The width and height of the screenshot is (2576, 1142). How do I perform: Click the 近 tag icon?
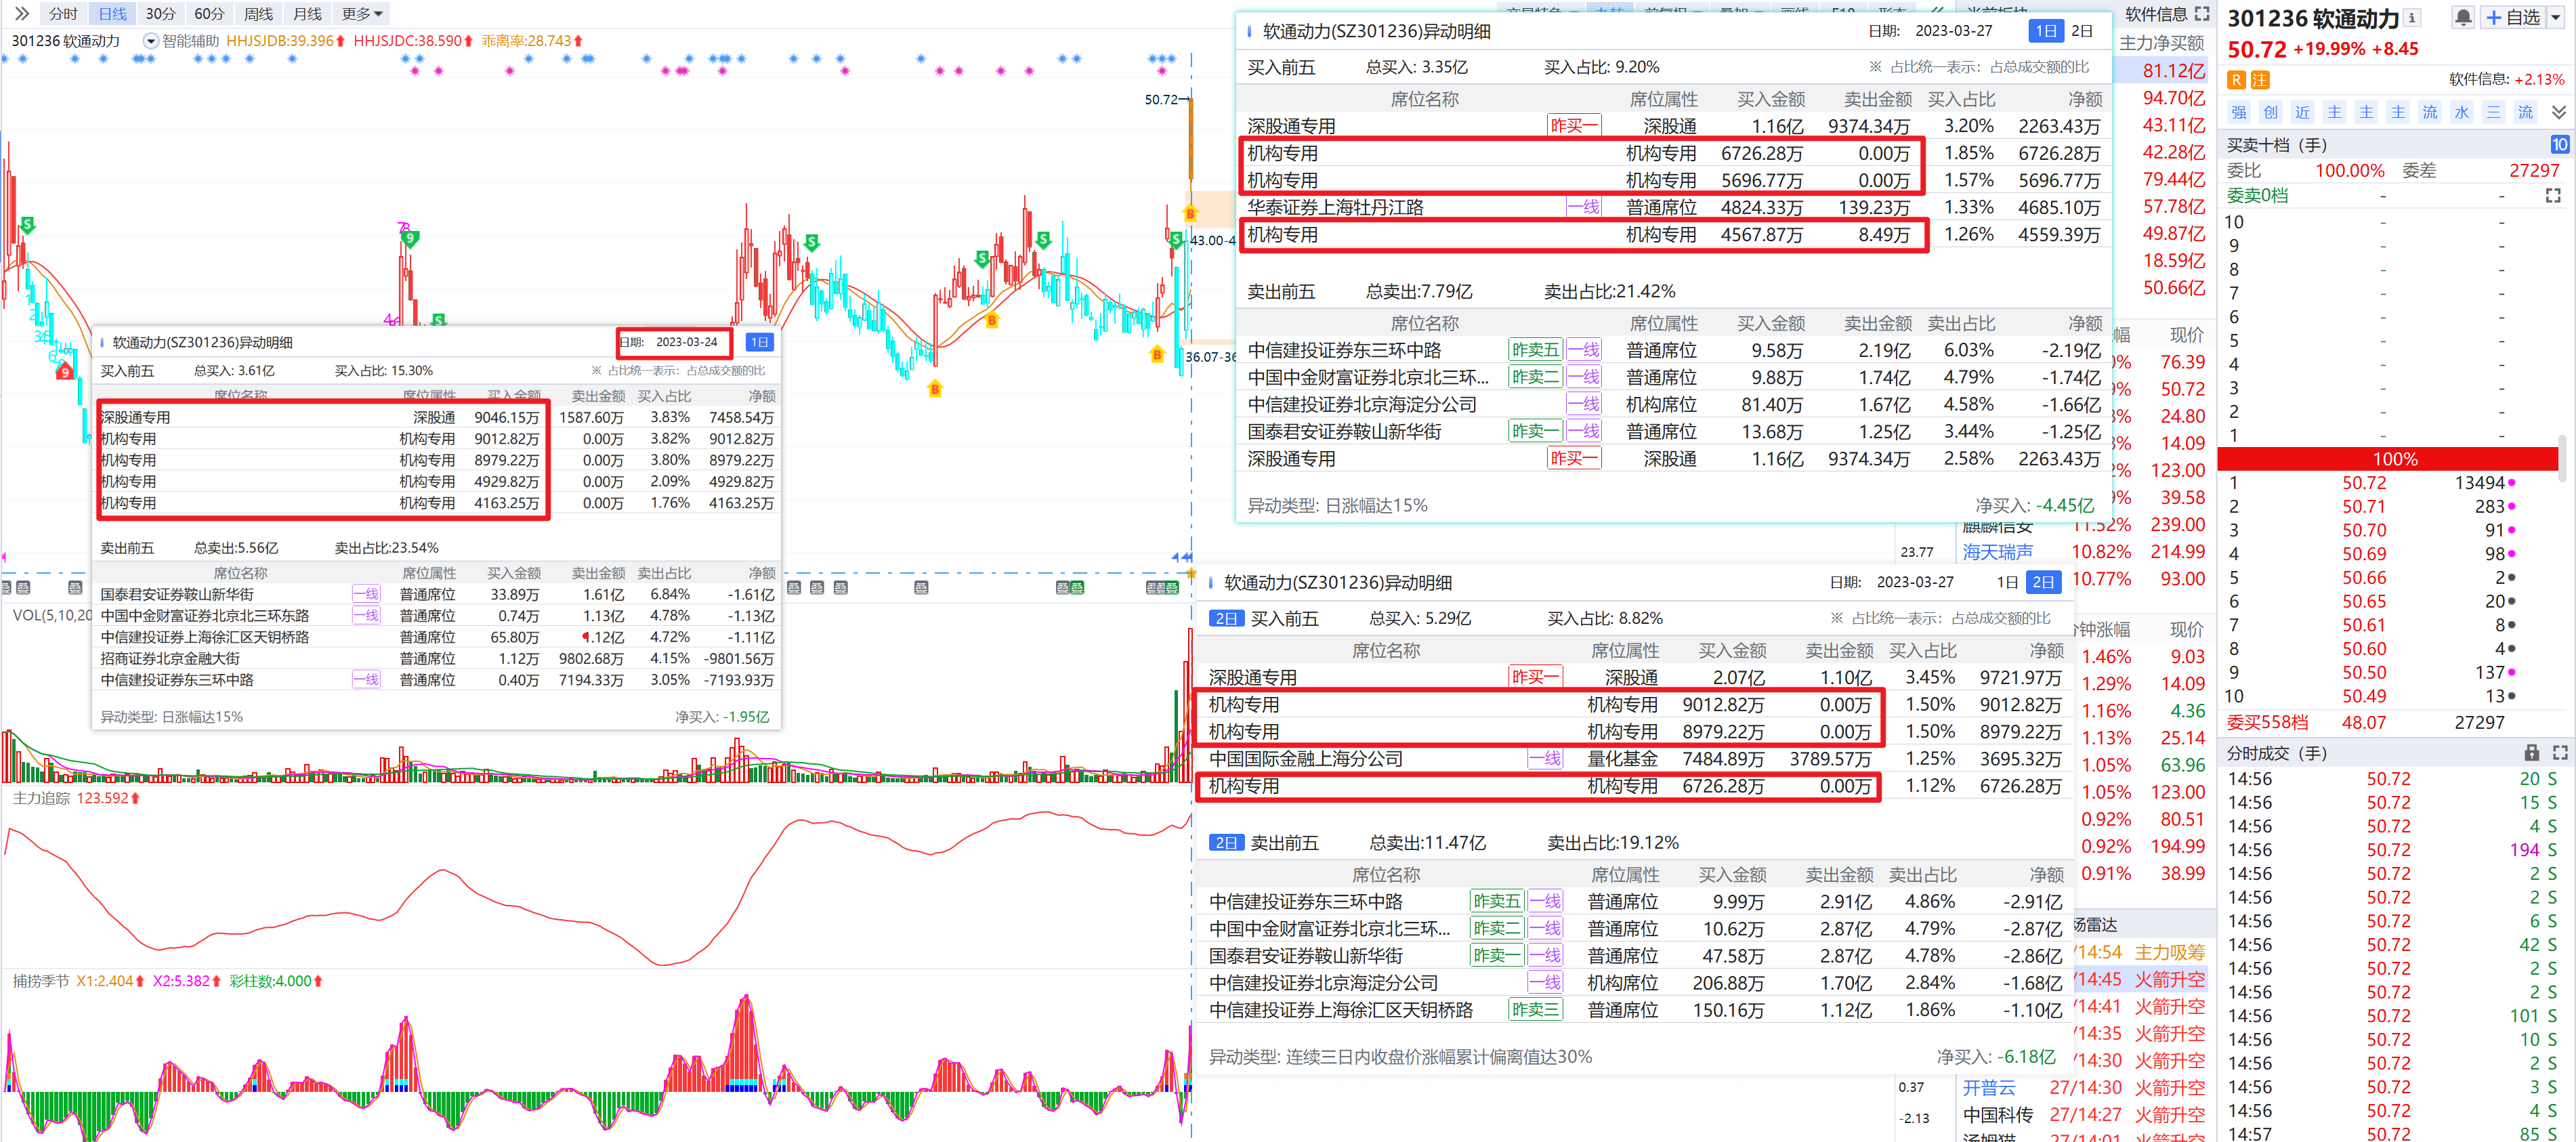click(x=2302, y=112)
